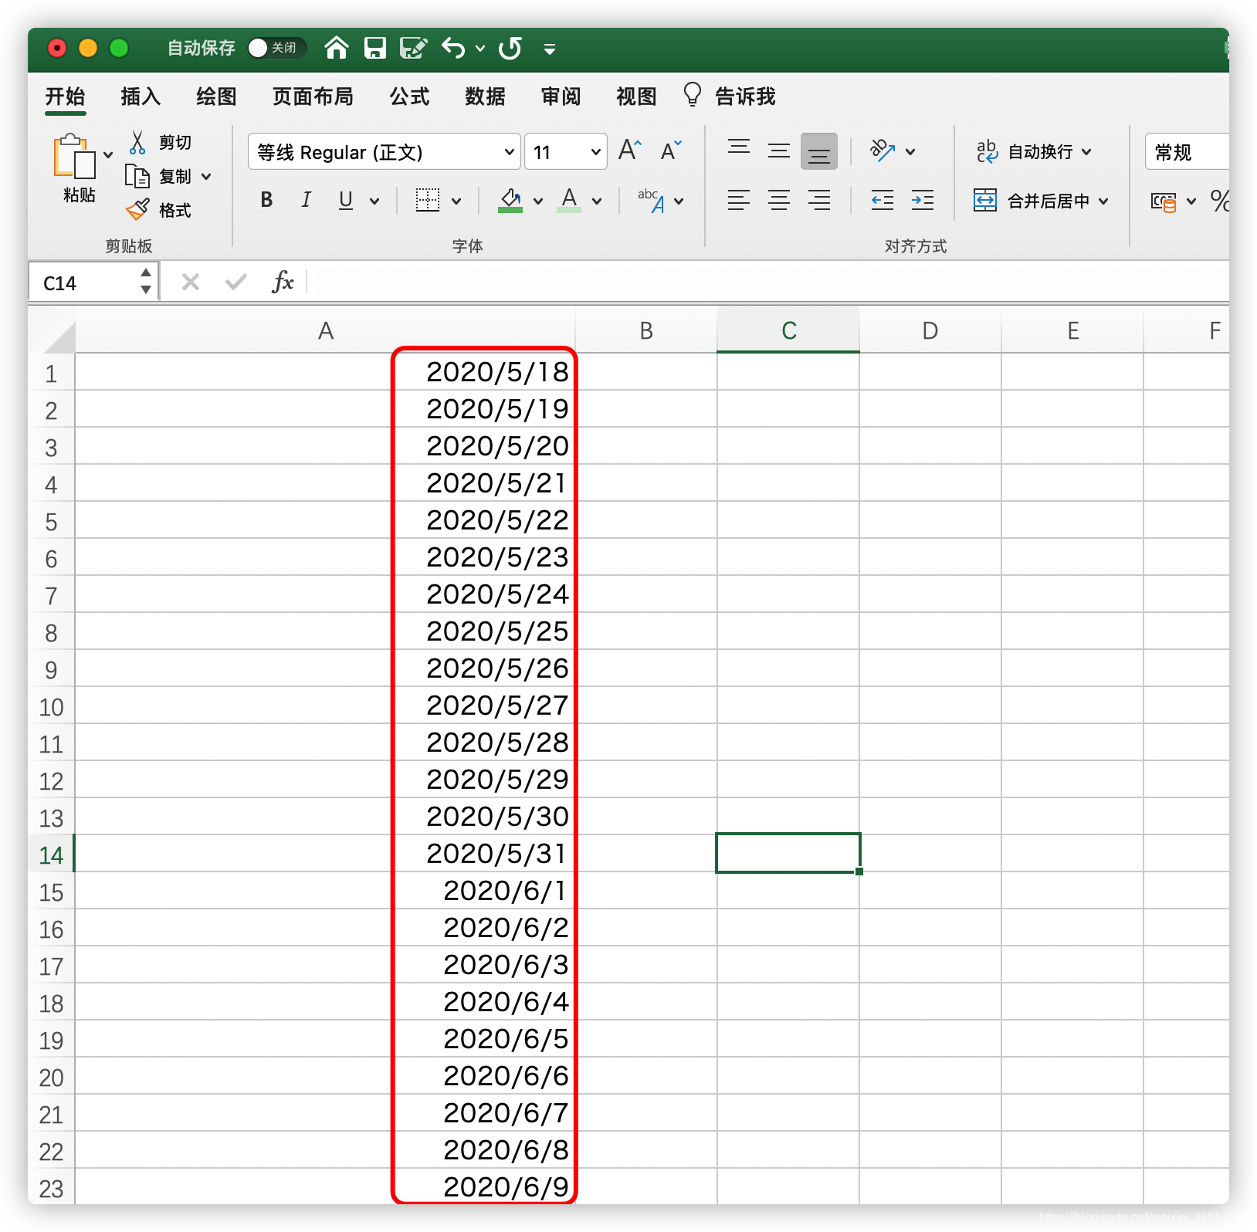Center text horizontally
The height and width of the screenshot is (1232, 1257).
tap(779, 200)
